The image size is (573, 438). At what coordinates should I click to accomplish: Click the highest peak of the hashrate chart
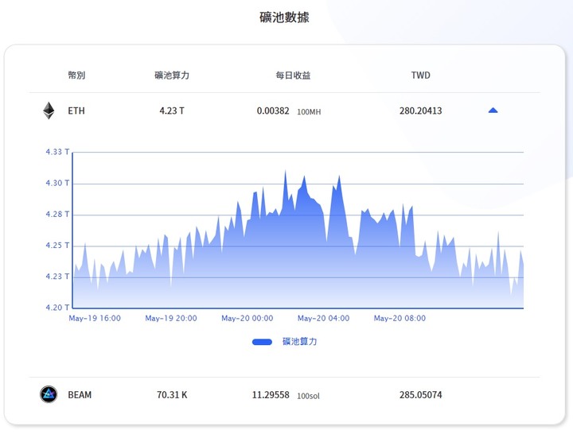point(286,170)
